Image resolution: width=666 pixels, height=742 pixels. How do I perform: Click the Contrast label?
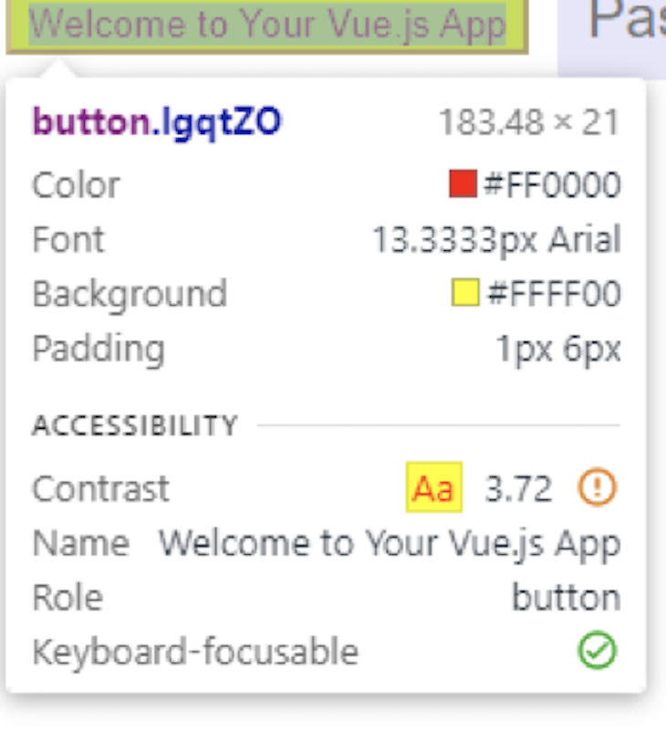click(x=100, y=489)
